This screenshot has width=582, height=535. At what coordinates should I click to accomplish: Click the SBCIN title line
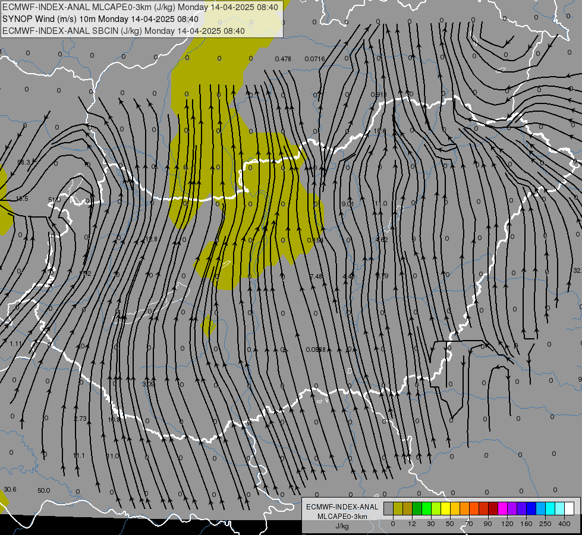(x=124, y=31)
